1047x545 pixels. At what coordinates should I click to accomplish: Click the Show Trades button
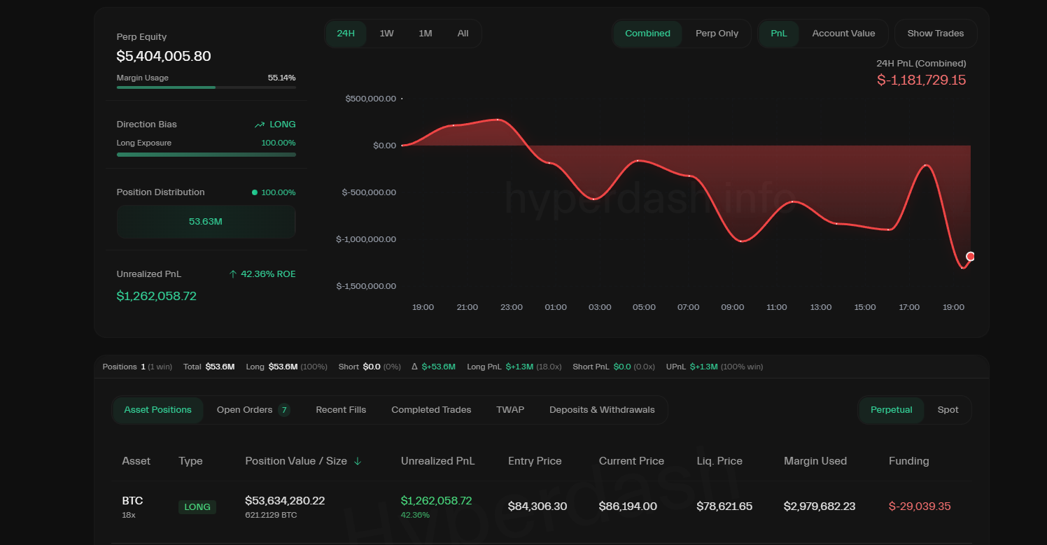point(935,34)
